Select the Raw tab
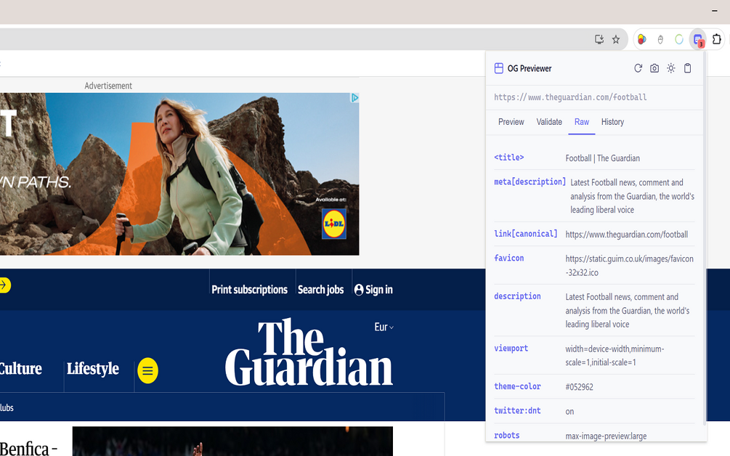This screenshot has height=456, width=730. point(582,122)
